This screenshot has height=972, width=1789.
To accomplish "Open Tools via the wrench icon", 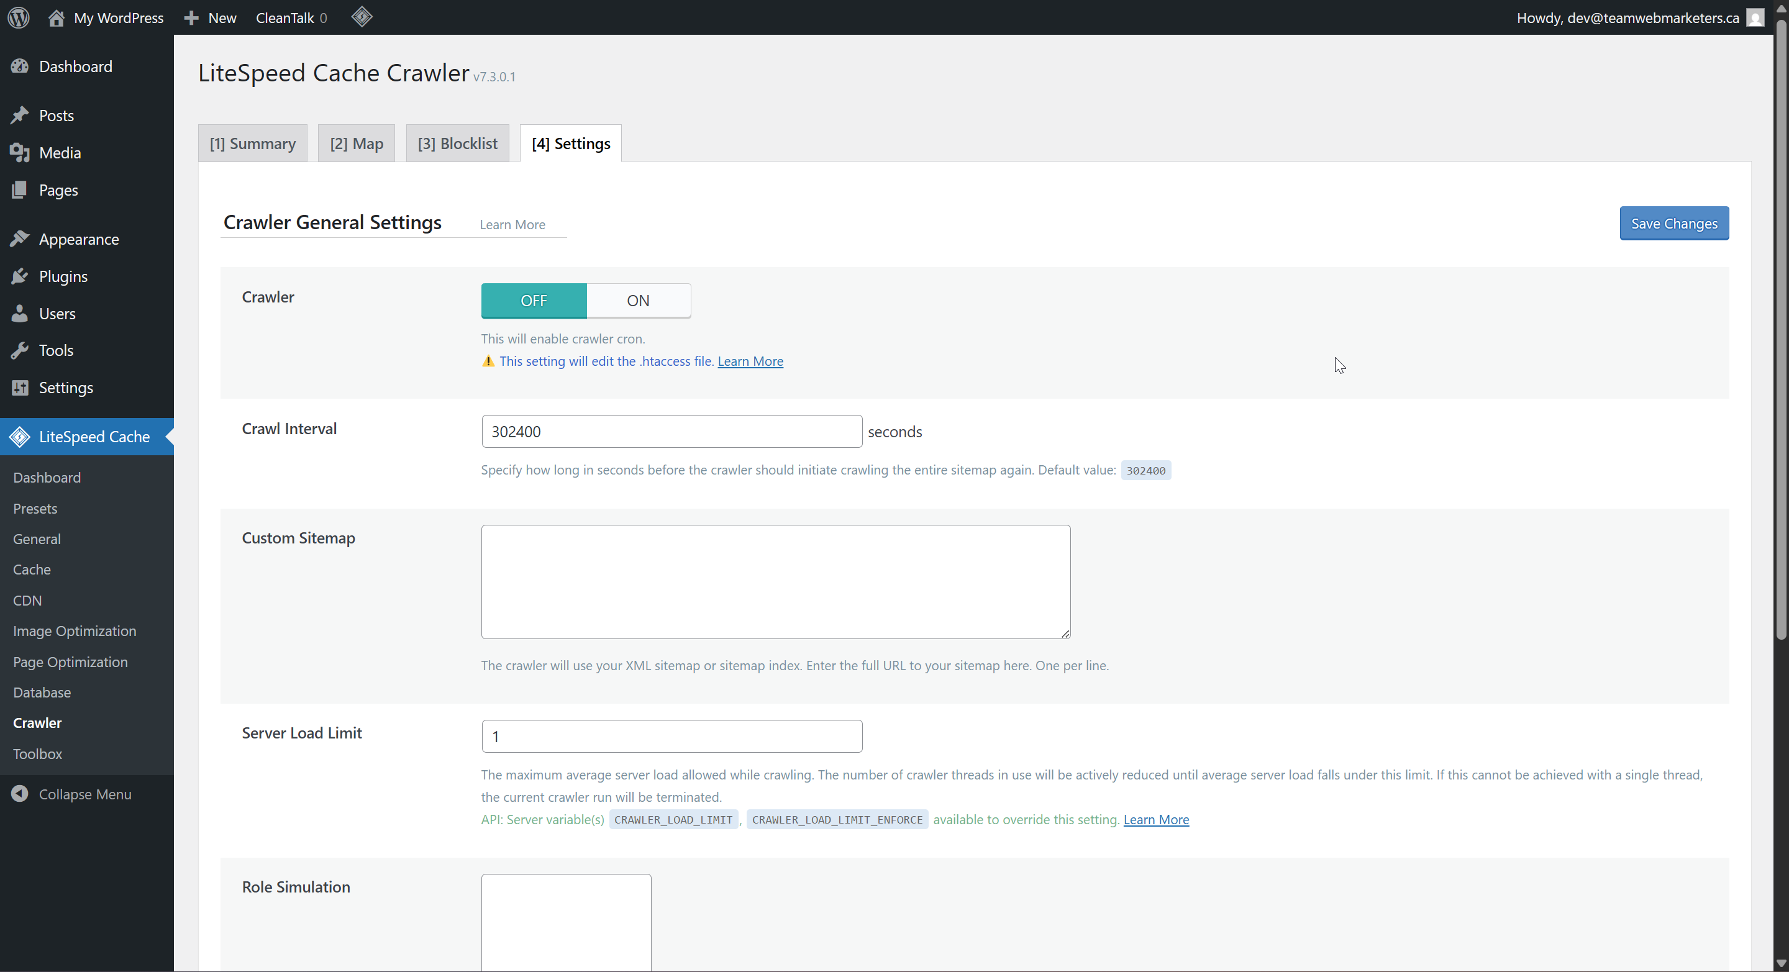I will [x=19, y=351].
